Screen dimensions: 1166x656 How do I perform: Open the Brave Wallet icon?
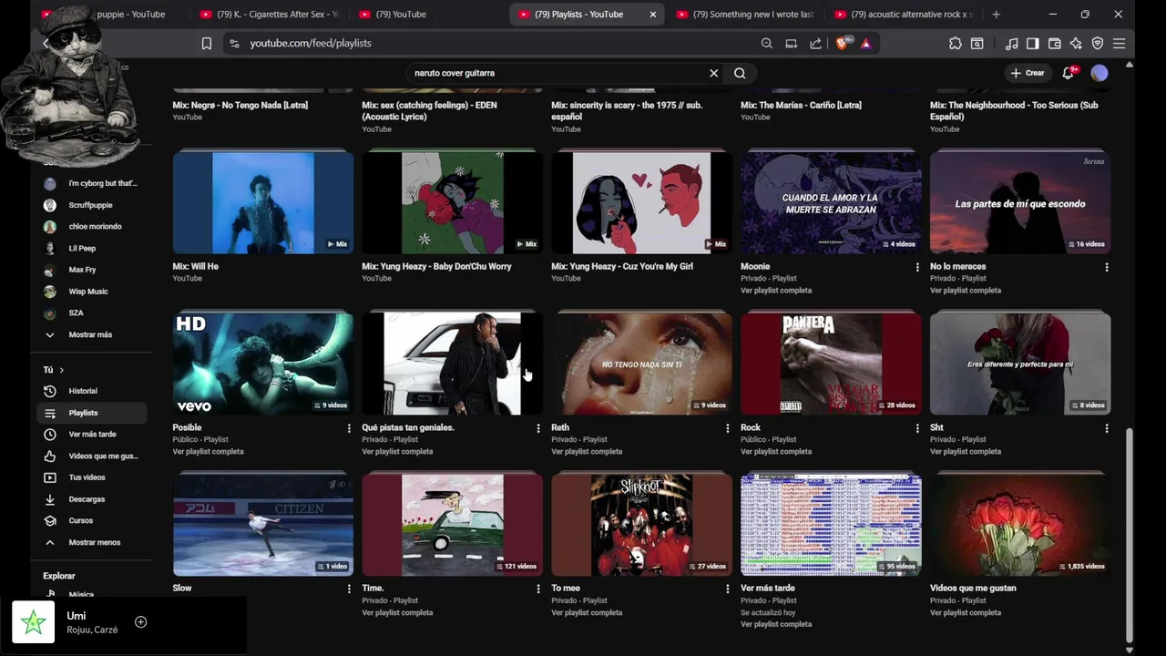(1055, 43)
